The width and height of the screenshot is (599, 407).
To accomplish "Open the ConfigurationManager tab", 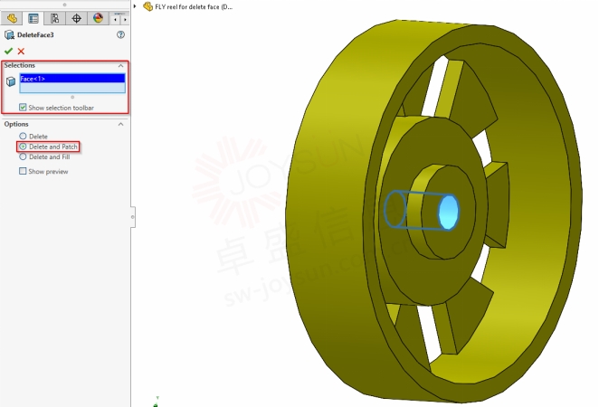I will tap(54, 18).
